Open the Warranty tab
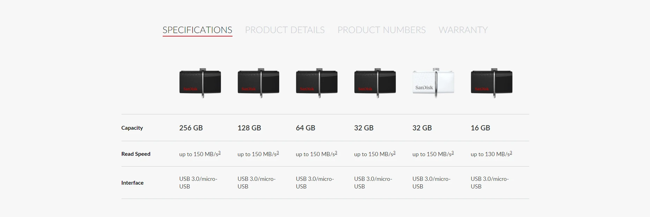The height and width of the screenshot is (217, 650). point(463,30)
